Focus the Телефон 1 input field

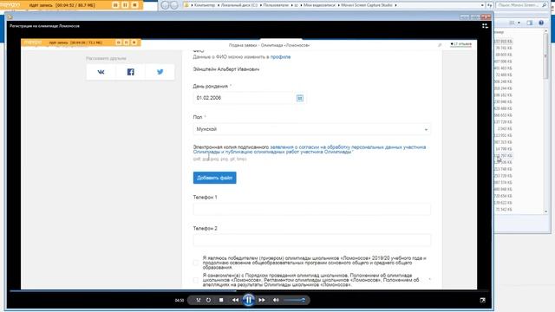pos(312,209)
